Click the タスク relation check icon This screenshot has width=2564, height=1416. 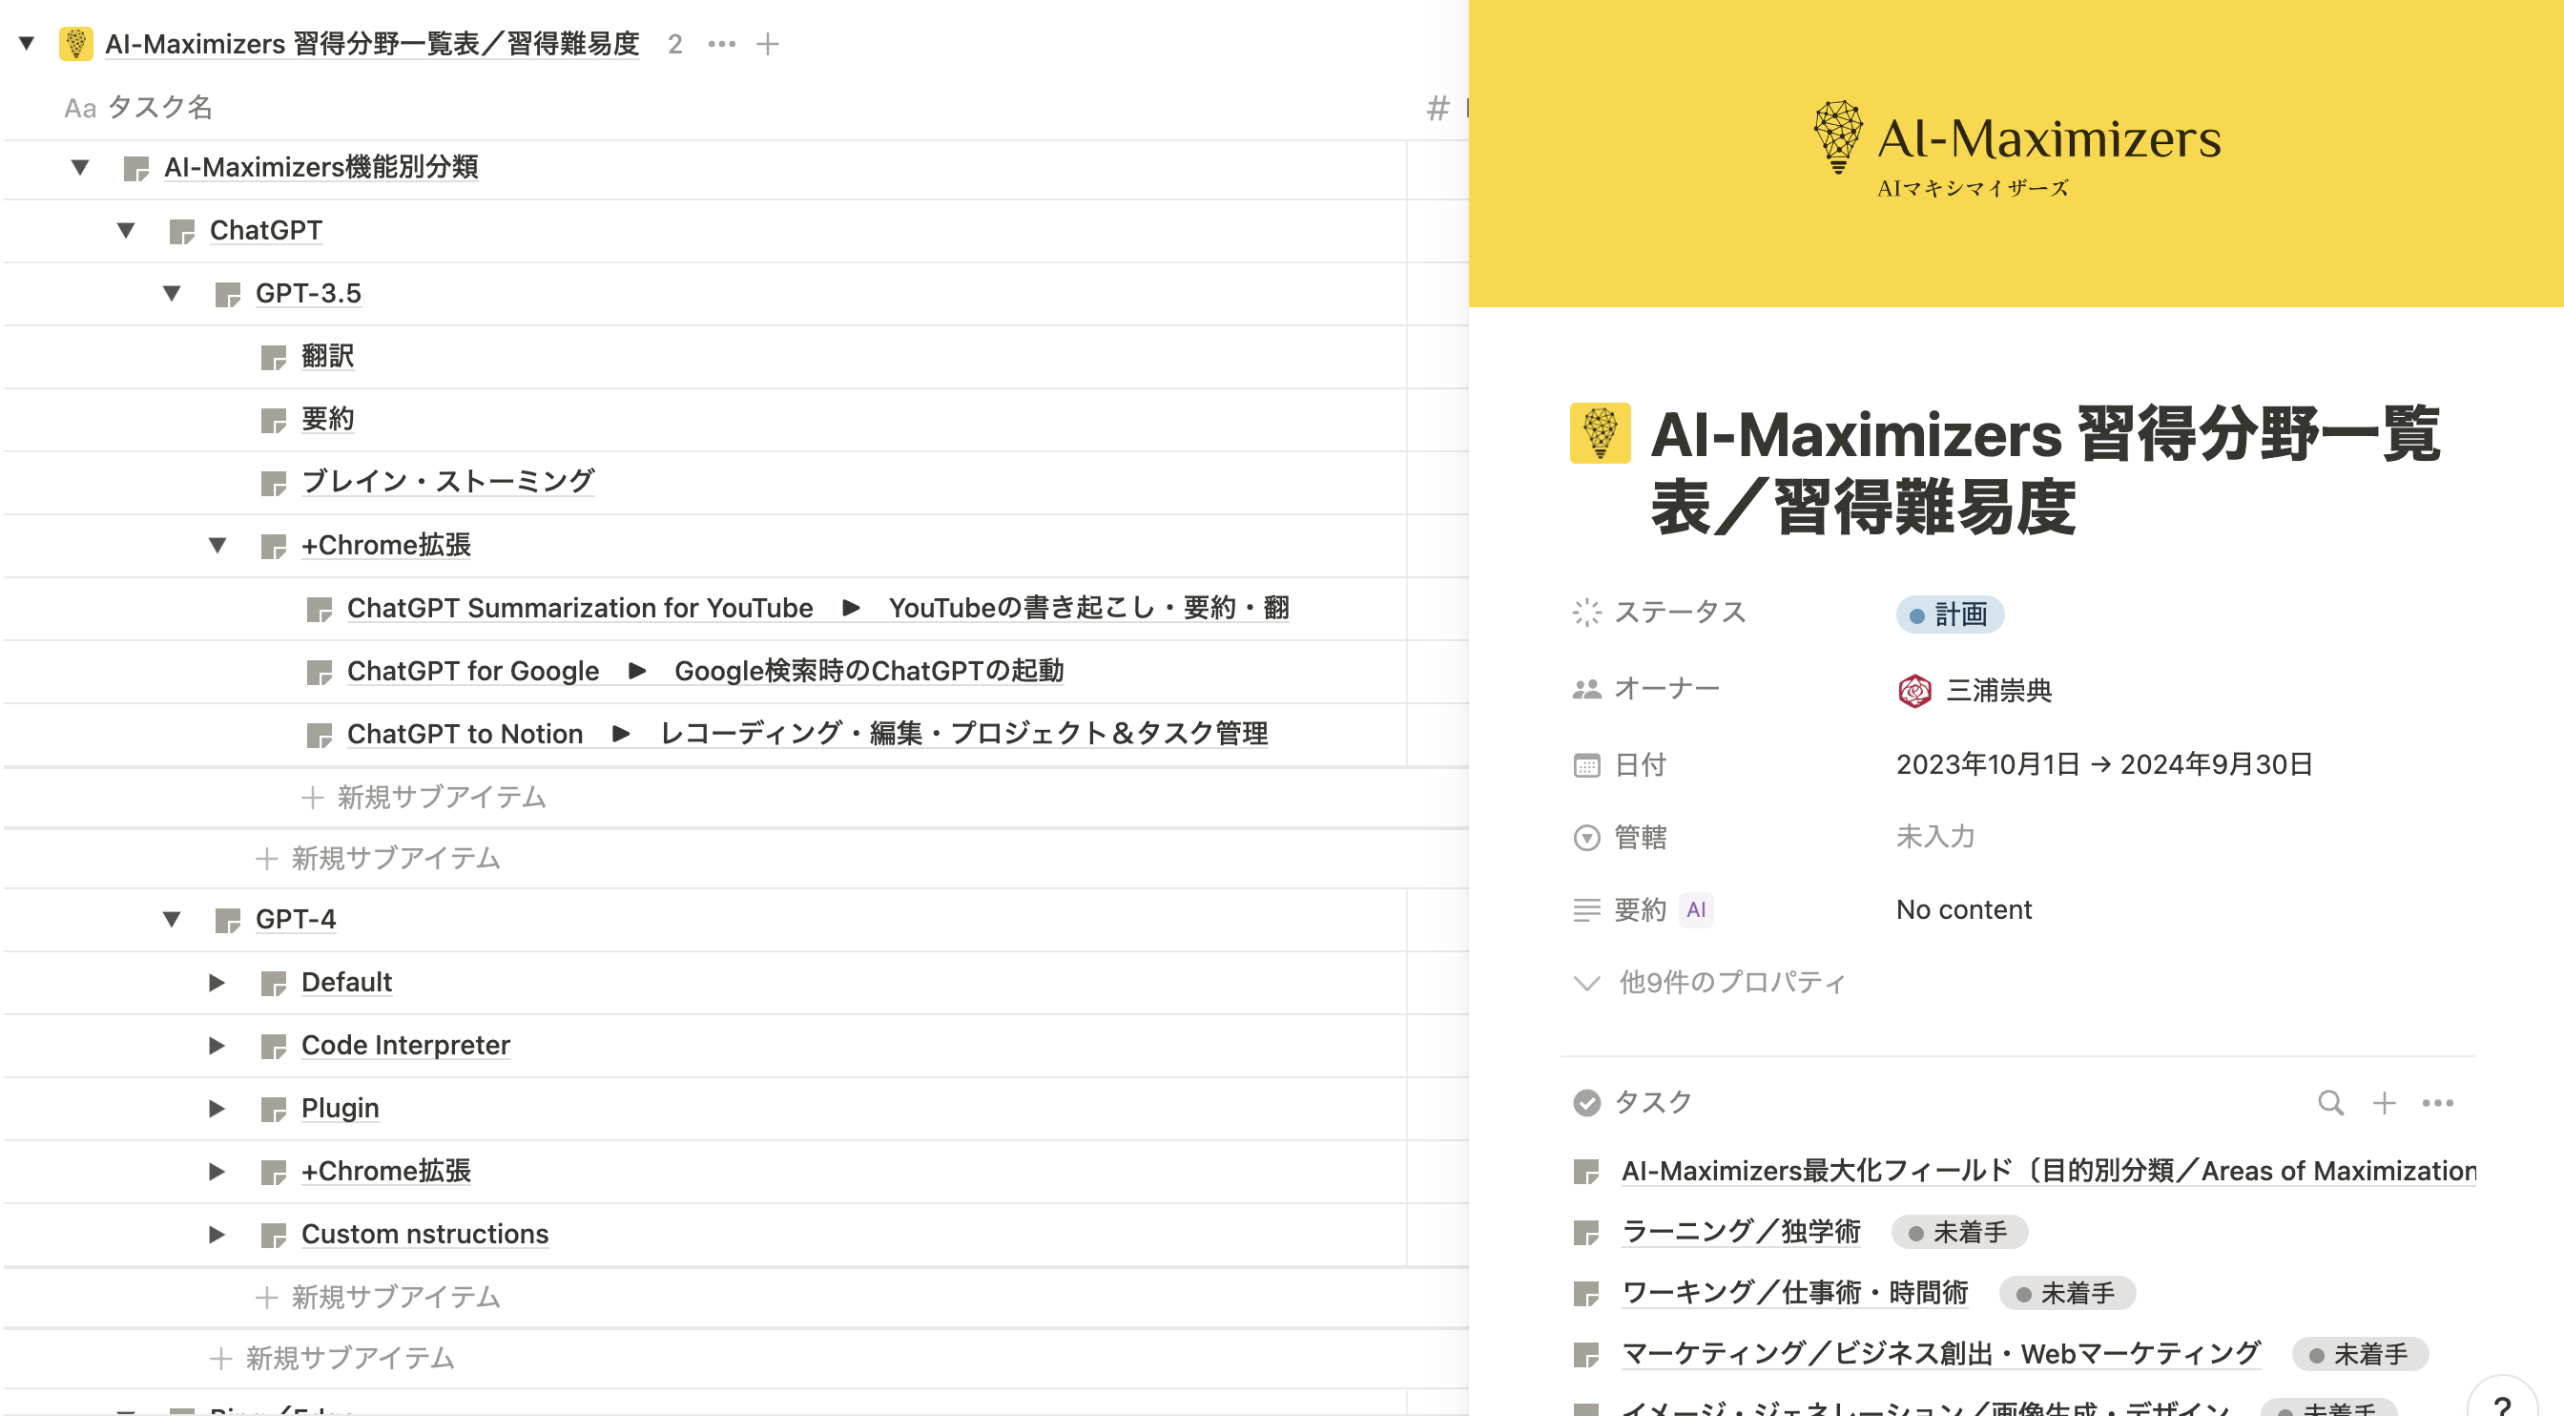click(1586, 1103)
